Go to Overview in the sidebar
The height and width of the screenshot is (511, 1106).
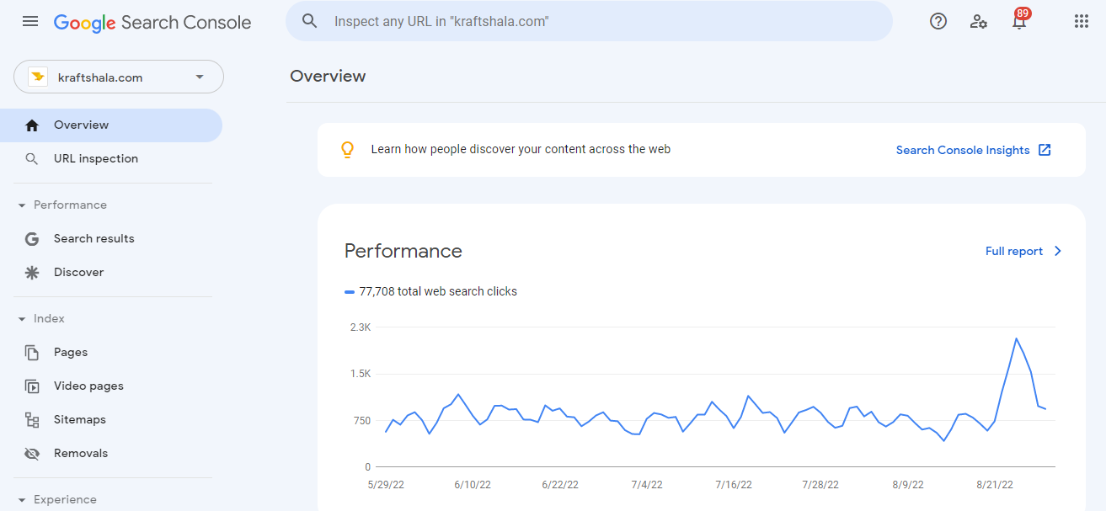[x=111, y=125]
